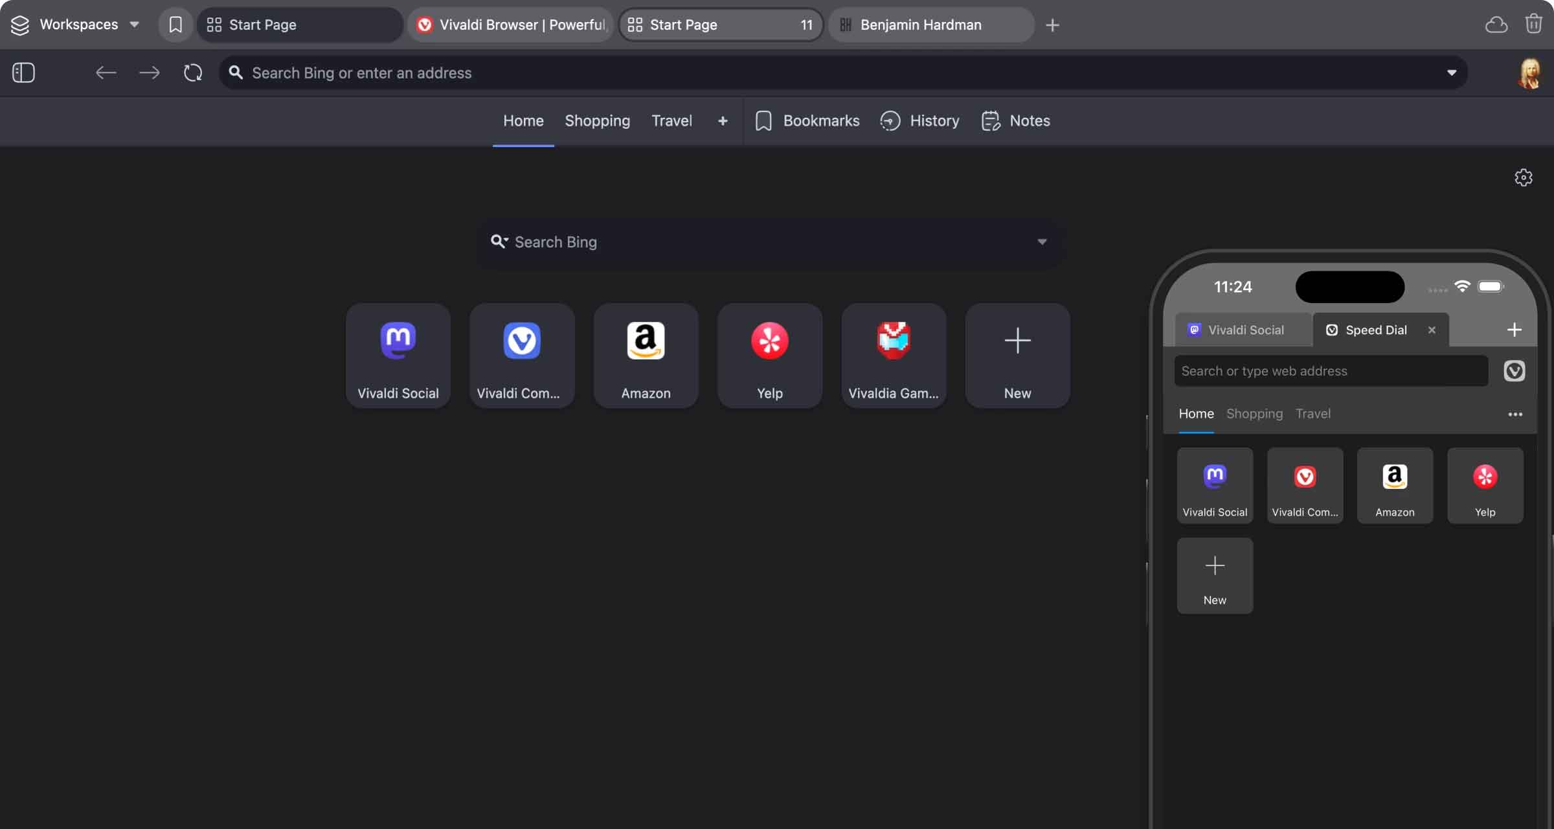Expand the Search Bing field dropdown
1554x829 pixels.
pos(1042,242)
